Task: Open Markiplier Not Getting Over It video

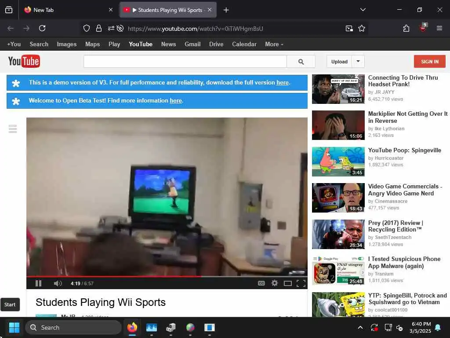Action: coord(408,117)
